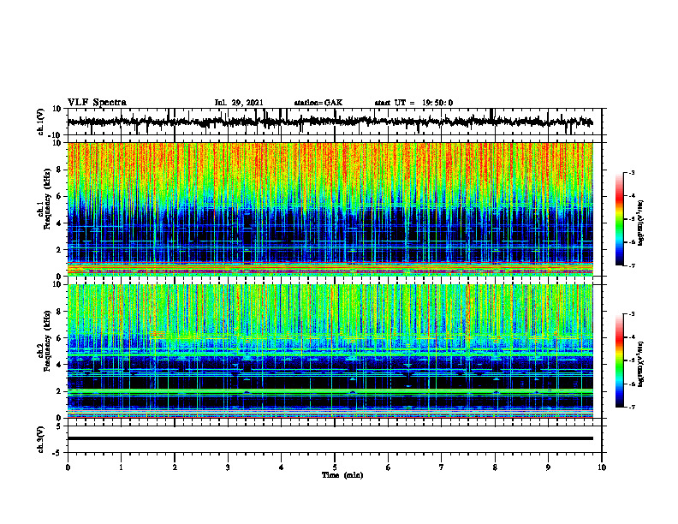The width and height of the screenshot is (678, 524).
Task: Click the upper color bar log(PSD) units label
Action: click(642, 223)
